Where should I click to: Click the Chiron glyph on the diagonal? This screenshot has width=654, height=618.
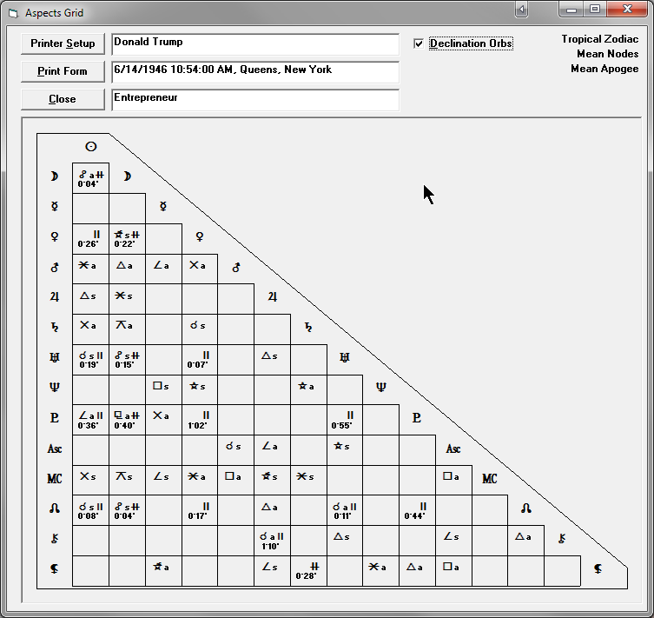click(563, 538)
